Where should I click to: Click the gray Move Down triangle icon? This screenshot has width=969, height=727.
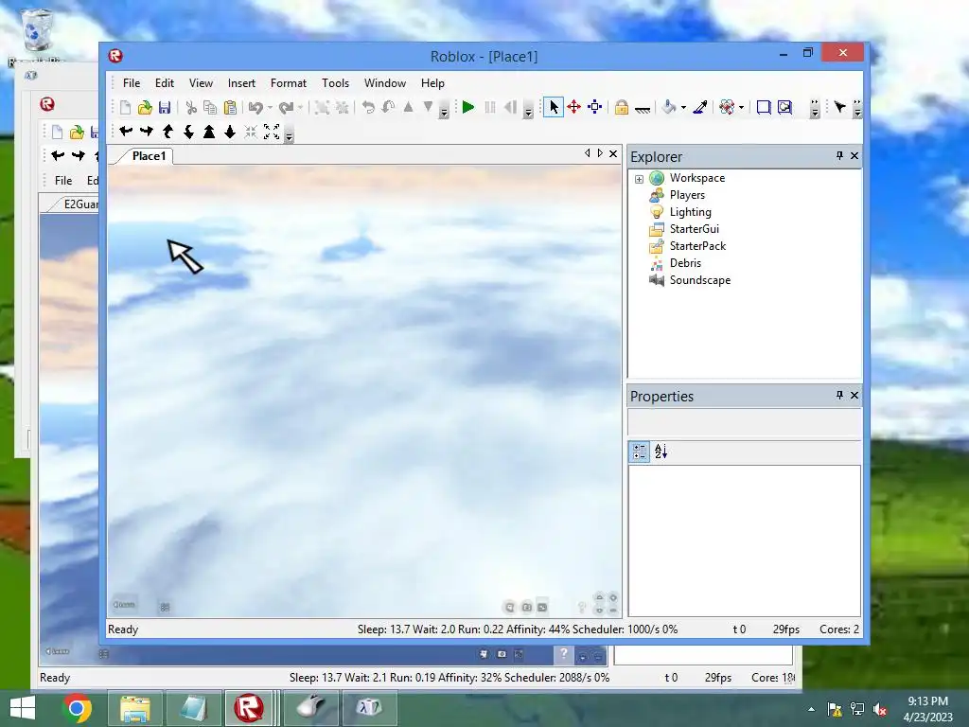coord(428,108)
